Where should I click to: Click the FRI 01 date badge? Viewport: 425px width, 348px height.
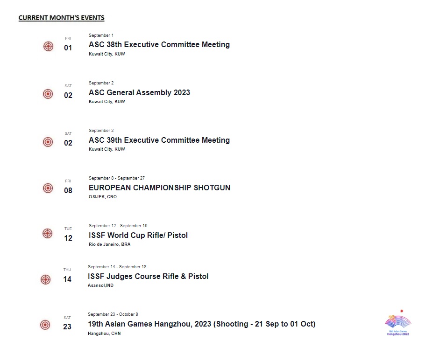(x=68, y=44)
